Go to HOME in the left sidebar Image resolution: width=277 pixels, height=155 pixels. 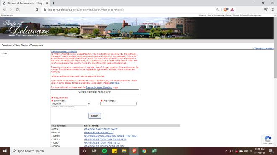click(x=5, y=53)
